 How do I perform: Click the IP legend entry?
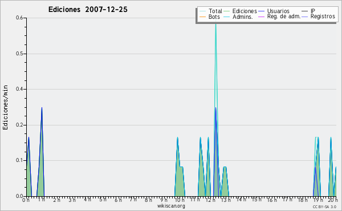(308, 11)
